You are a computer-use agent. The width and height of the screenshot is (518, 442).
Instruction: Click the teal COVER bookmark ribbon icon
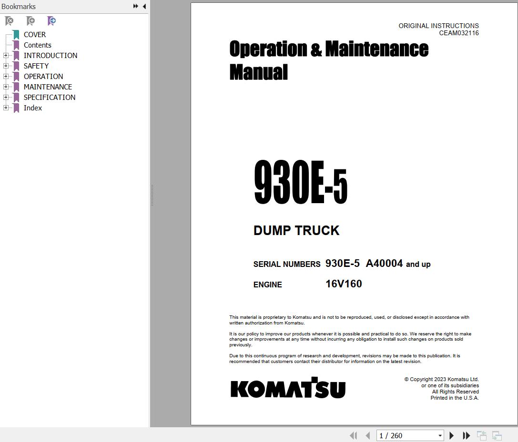click(x=16, y=35)
